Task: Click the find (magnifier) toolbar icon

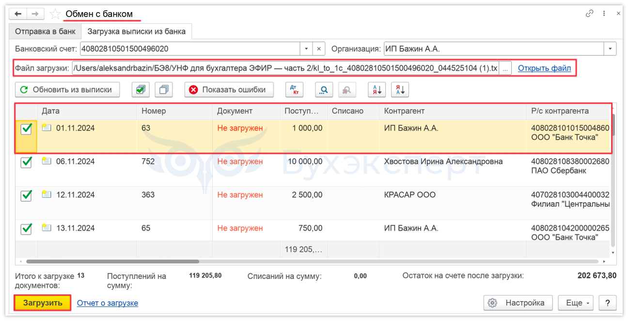Action: coord(324,90)
